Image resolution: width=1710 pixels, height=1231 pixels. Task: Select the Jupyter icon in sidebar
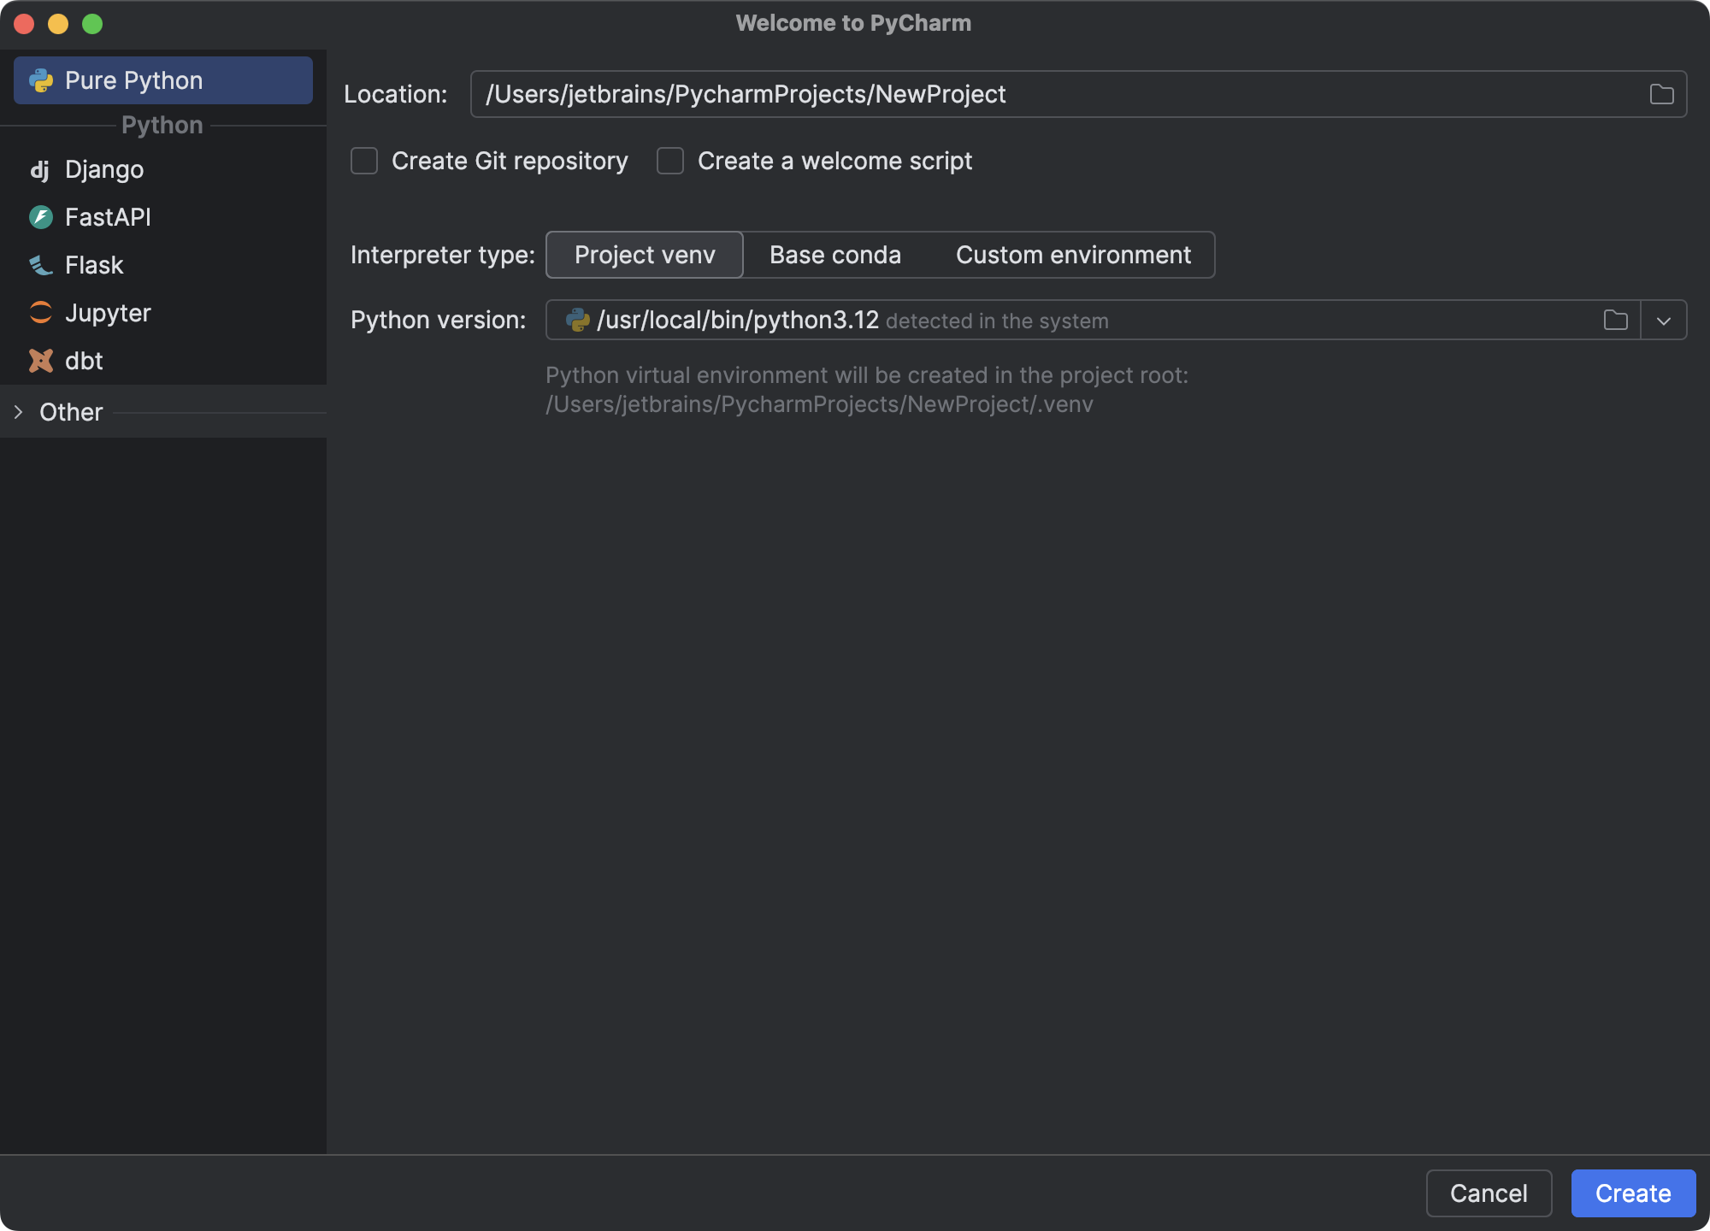tap(41, 313)
